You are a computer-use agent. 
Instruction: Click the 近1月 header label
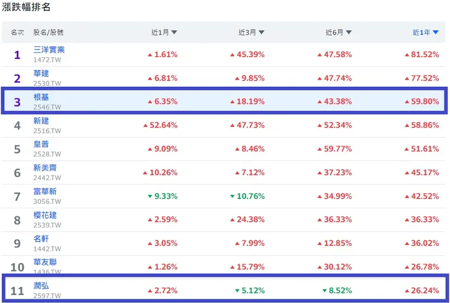[160, 32]
